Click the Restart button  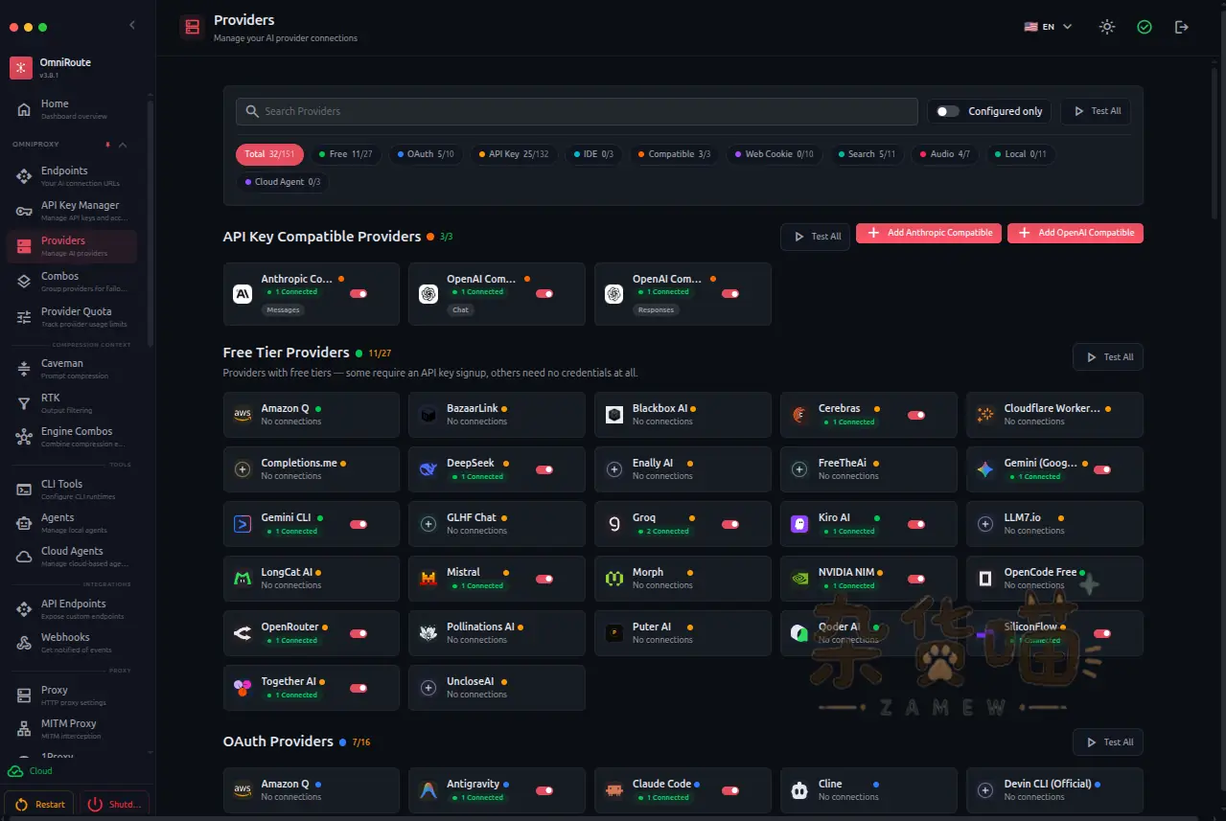click(40, 805)
